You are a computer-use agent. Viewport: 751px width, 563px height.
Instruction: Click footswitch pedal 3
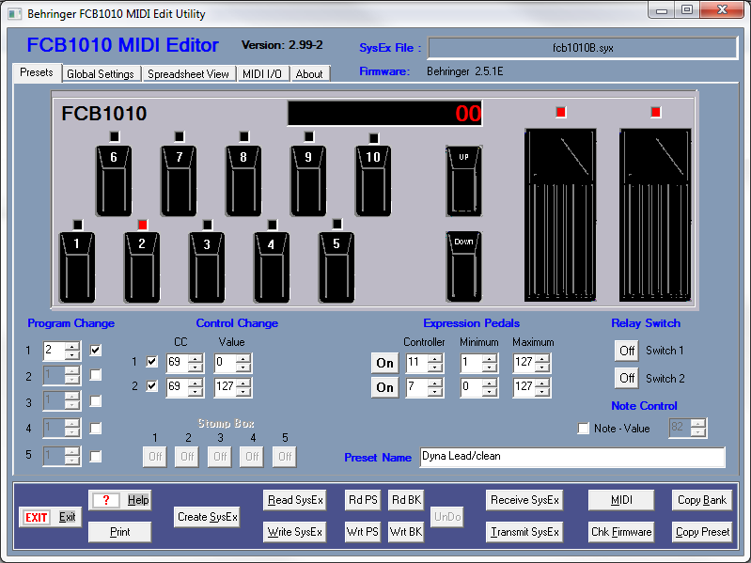[207, 267]
